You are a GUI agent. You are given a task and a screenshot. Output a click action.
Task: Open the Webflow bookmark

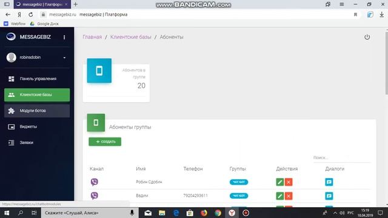[x=15, y=24]
